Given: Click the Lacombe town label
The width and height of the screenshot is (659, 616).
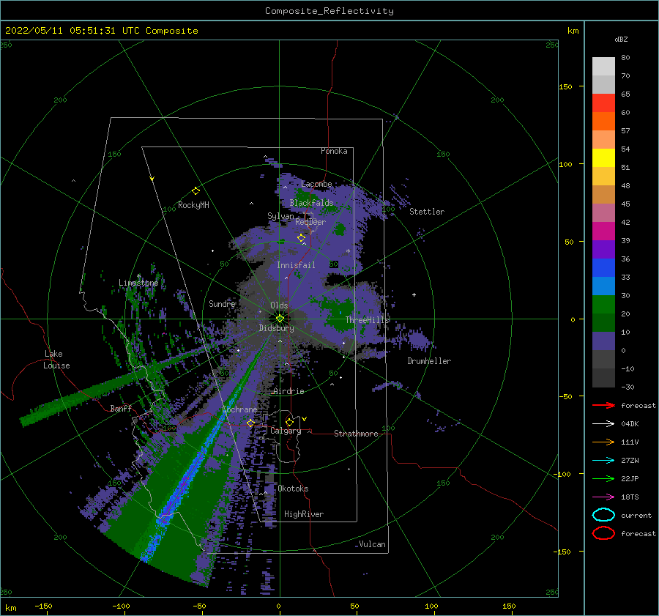Looking at the screenshot, I should coord(316,184).
